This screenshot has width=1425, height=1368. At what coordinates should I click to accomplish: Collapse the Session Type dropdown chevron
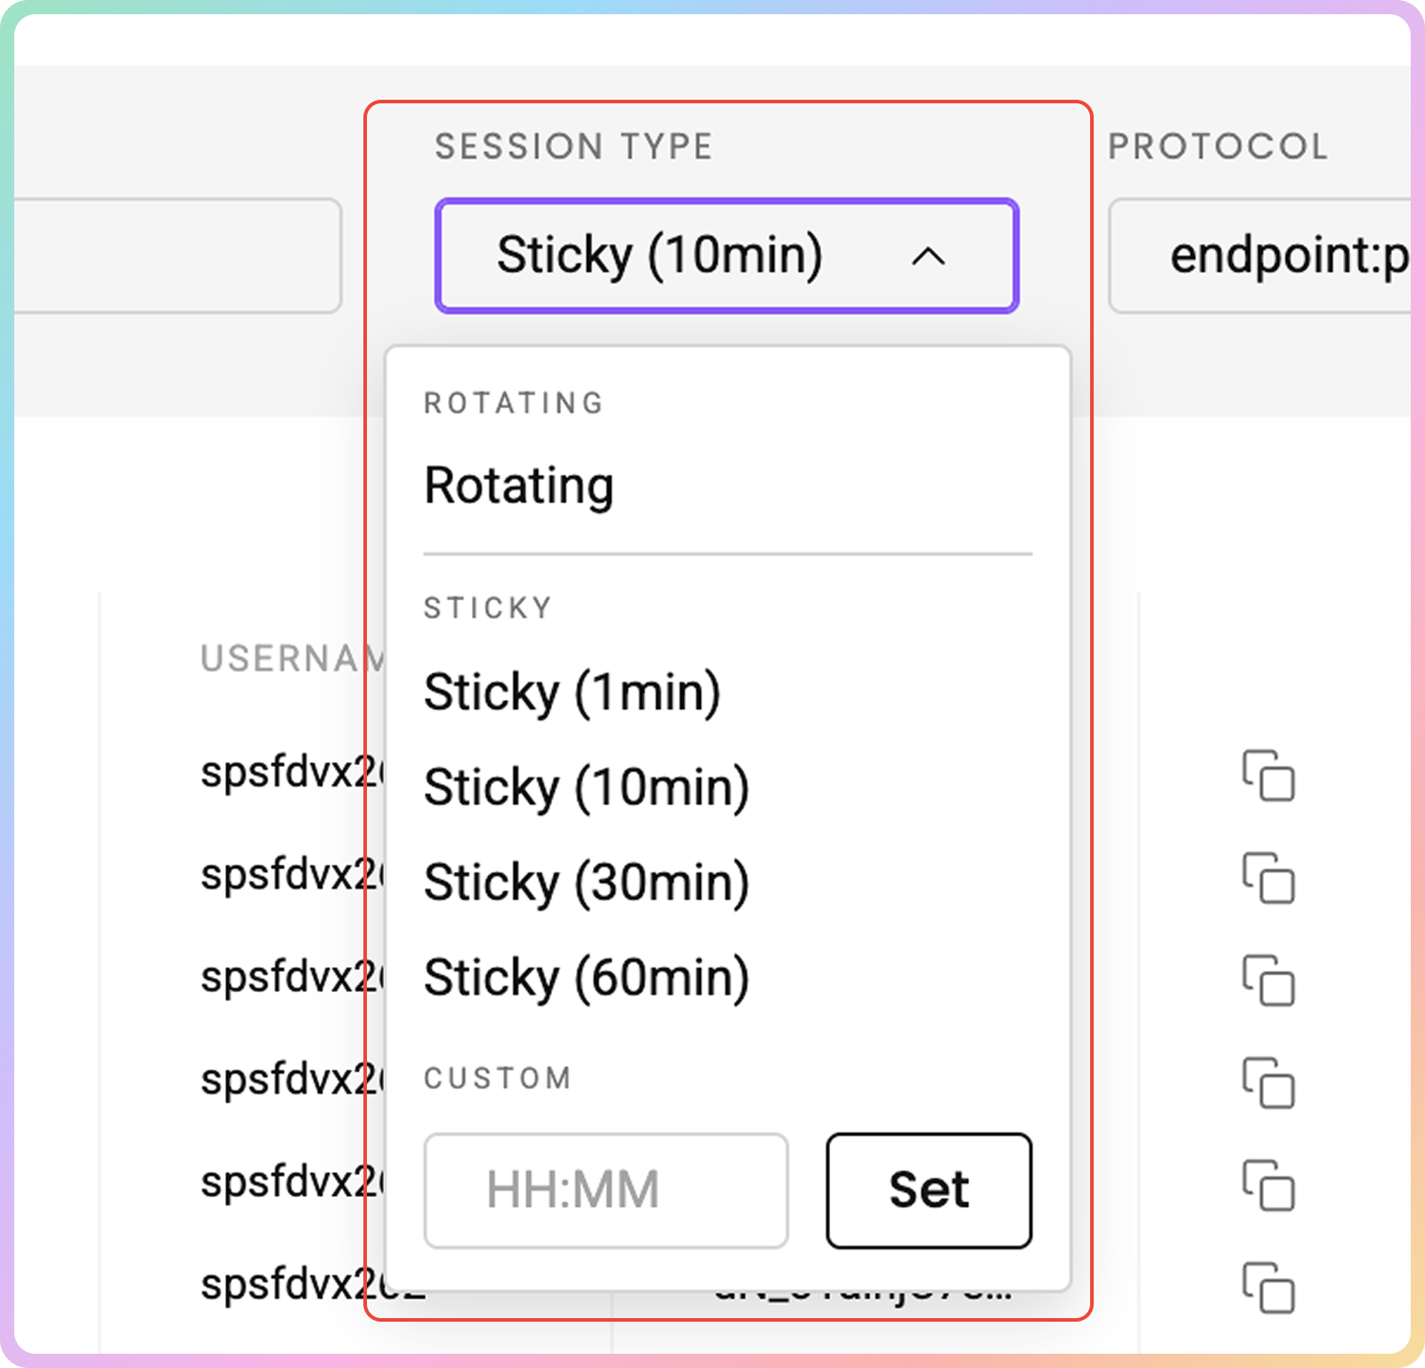click(x=928, y=256)
